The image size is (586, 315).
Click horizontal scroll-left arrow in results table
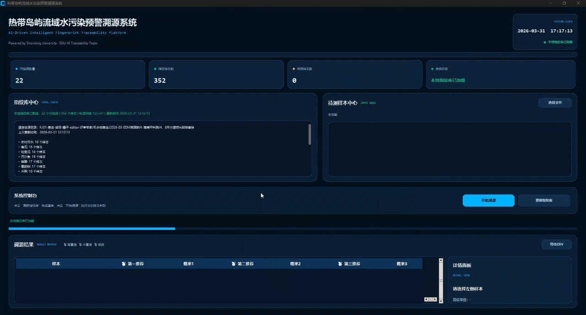click(426, 299)
